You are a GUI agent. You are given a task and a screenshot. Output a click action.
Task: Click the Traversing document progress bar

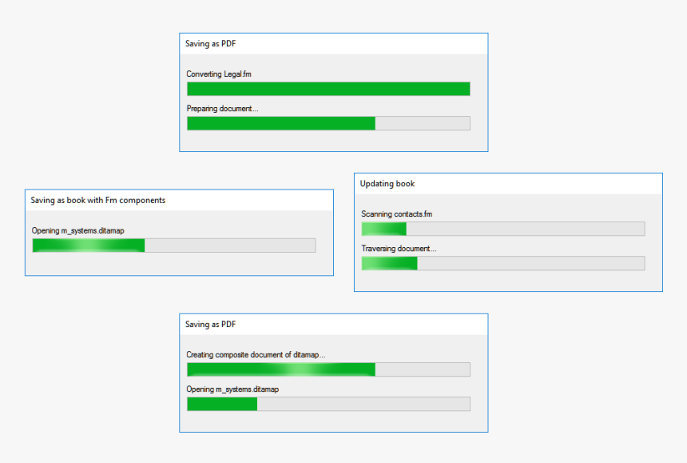pos(502,263)
